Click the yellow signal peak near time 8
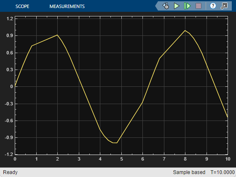The width and height of the screenshot is (236, 177). tap(185, 30)
